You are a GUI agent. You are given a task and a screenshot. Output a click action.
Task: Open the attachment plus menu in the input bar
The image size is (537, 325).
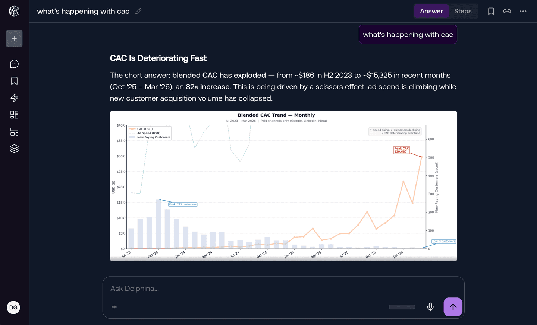114,307
